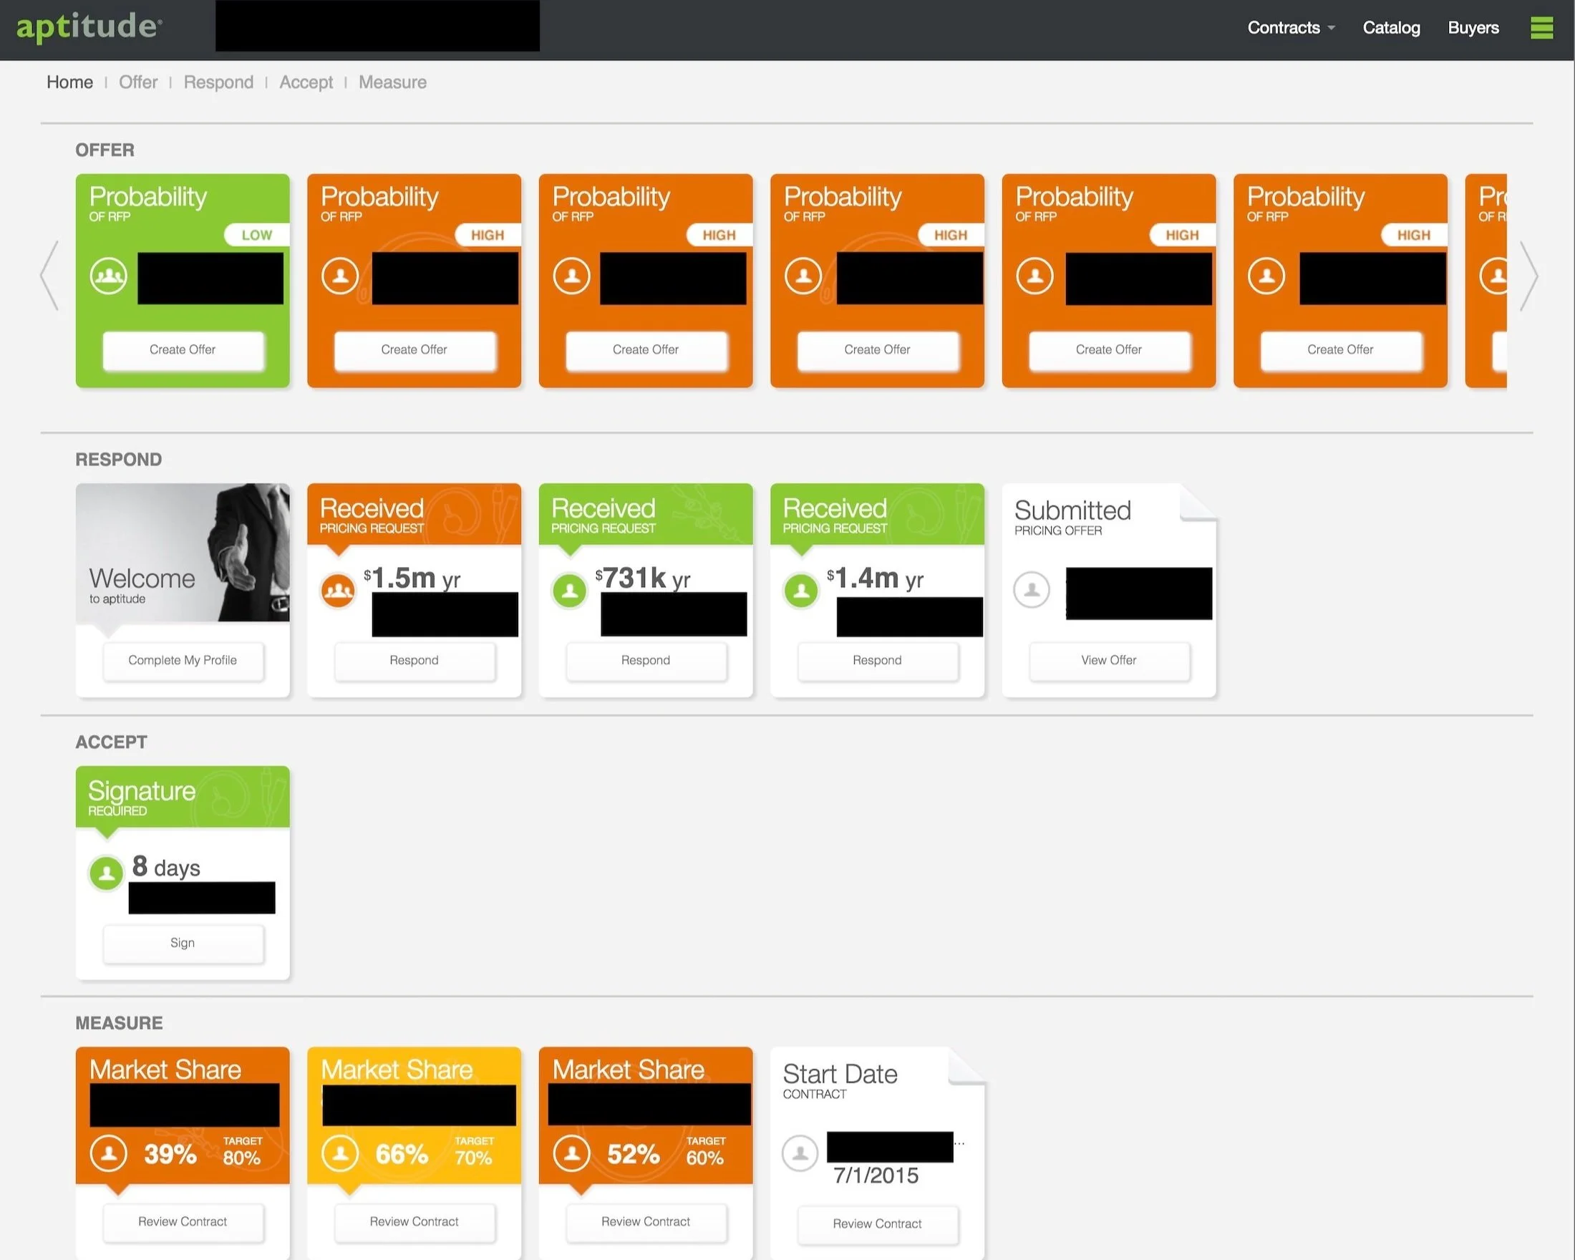Screen dimensions: 1575x1260
Task: Click Start Date Contract heading
Action: (x=840, y=1080)
